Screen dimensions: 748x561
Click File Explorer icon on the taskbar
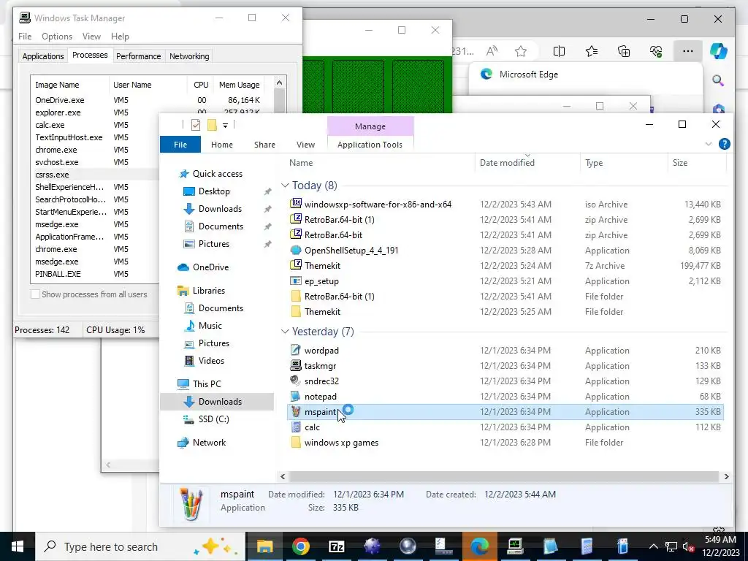point(264,546)
